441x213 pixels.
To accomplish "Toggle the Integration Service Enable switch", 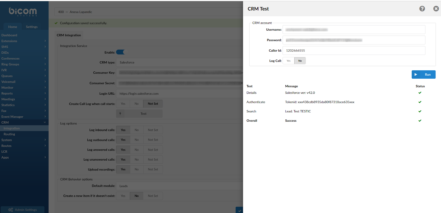I will [120, 52].
